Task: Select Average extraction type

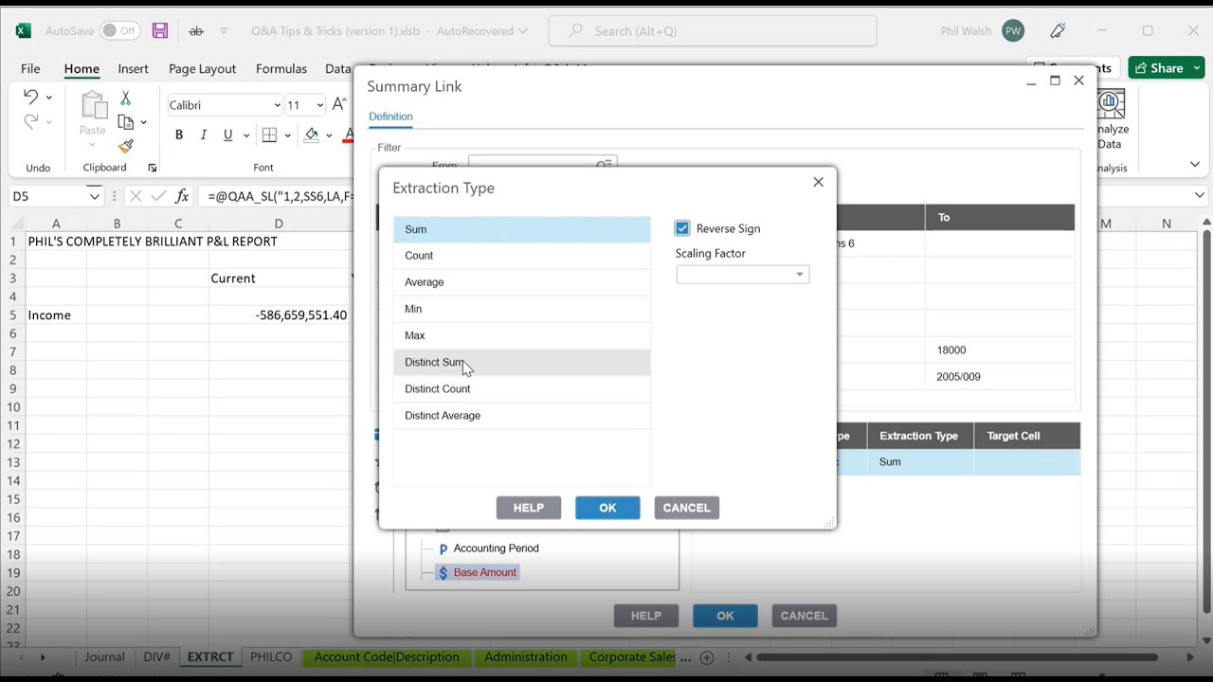Action: click(522, 282)
